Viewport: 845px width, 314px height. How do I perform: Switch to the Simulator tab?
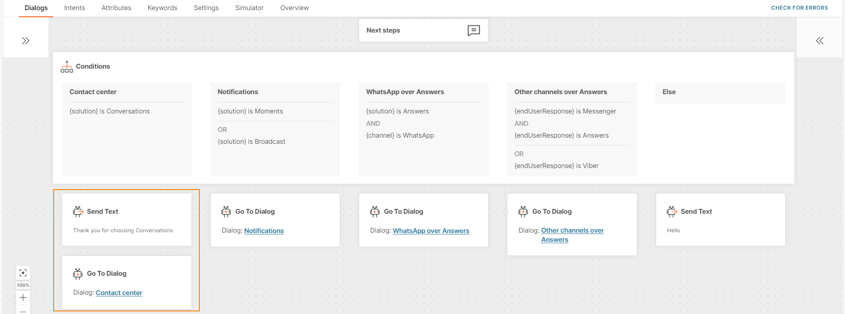pos(250,8)
